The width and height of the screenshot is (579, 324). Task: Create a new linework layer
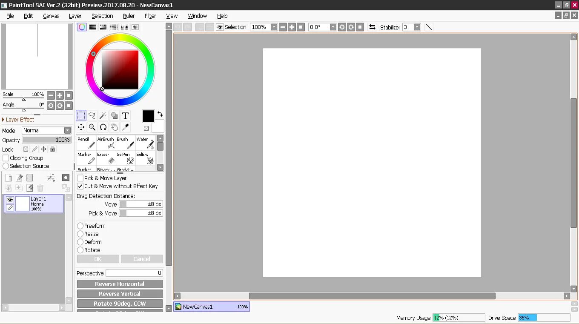[x=19, y=178]
